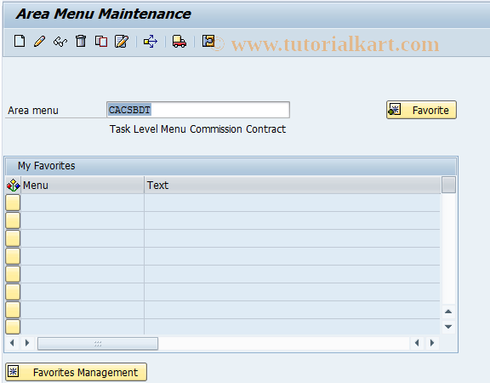Select the sixth row of My Favorites

coord(13,292)
